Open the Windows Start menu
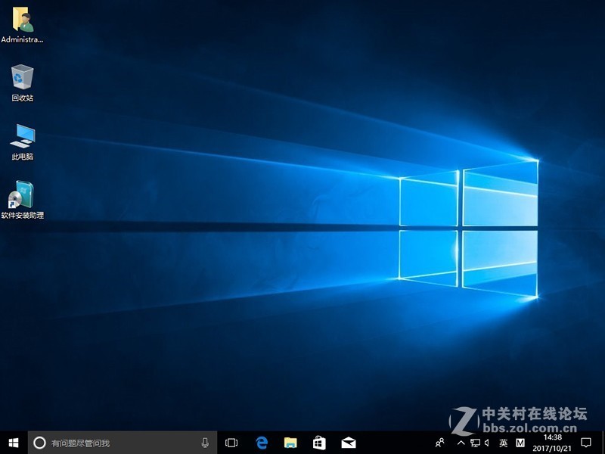 (x=14, y=443)
